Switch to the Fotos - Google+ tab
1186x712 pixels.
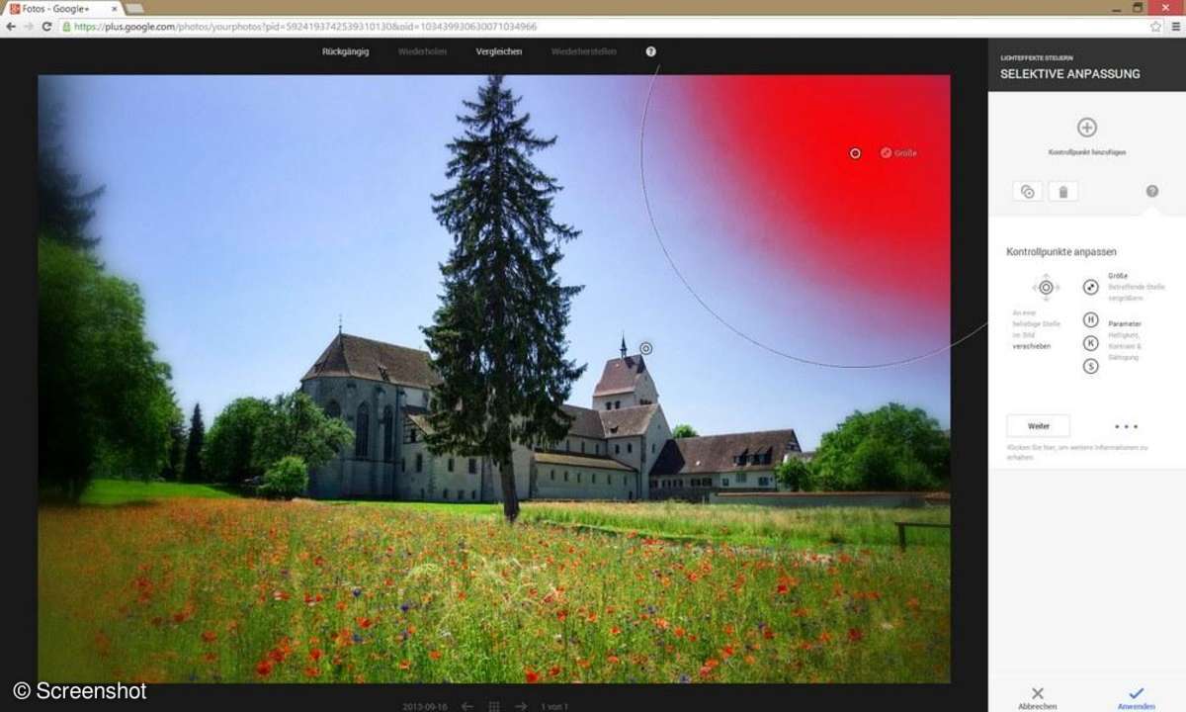pyautogui.click(x=59, y=8)
